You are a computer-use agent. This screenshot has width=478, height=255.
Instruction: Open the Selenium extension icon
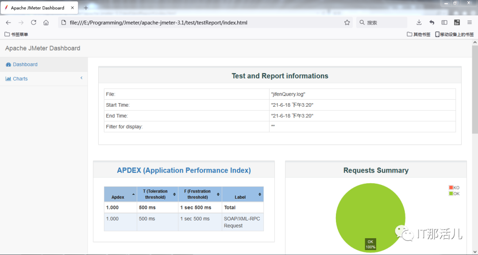click(x=457, y=23)
